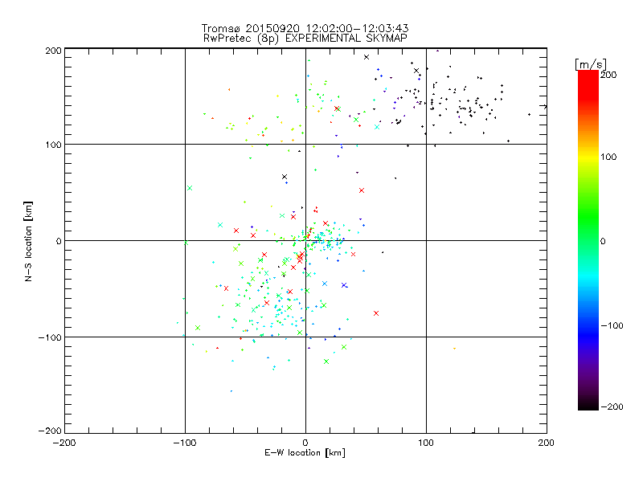This screenshot has width=643, height=482.
Task: Click the x-axis tick label "100"
Action: [x=426, y=443]
